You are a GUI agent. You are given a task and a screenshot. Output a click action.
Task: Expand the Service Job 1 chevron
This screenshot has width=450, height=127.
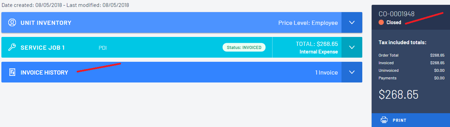click(352, 48)
